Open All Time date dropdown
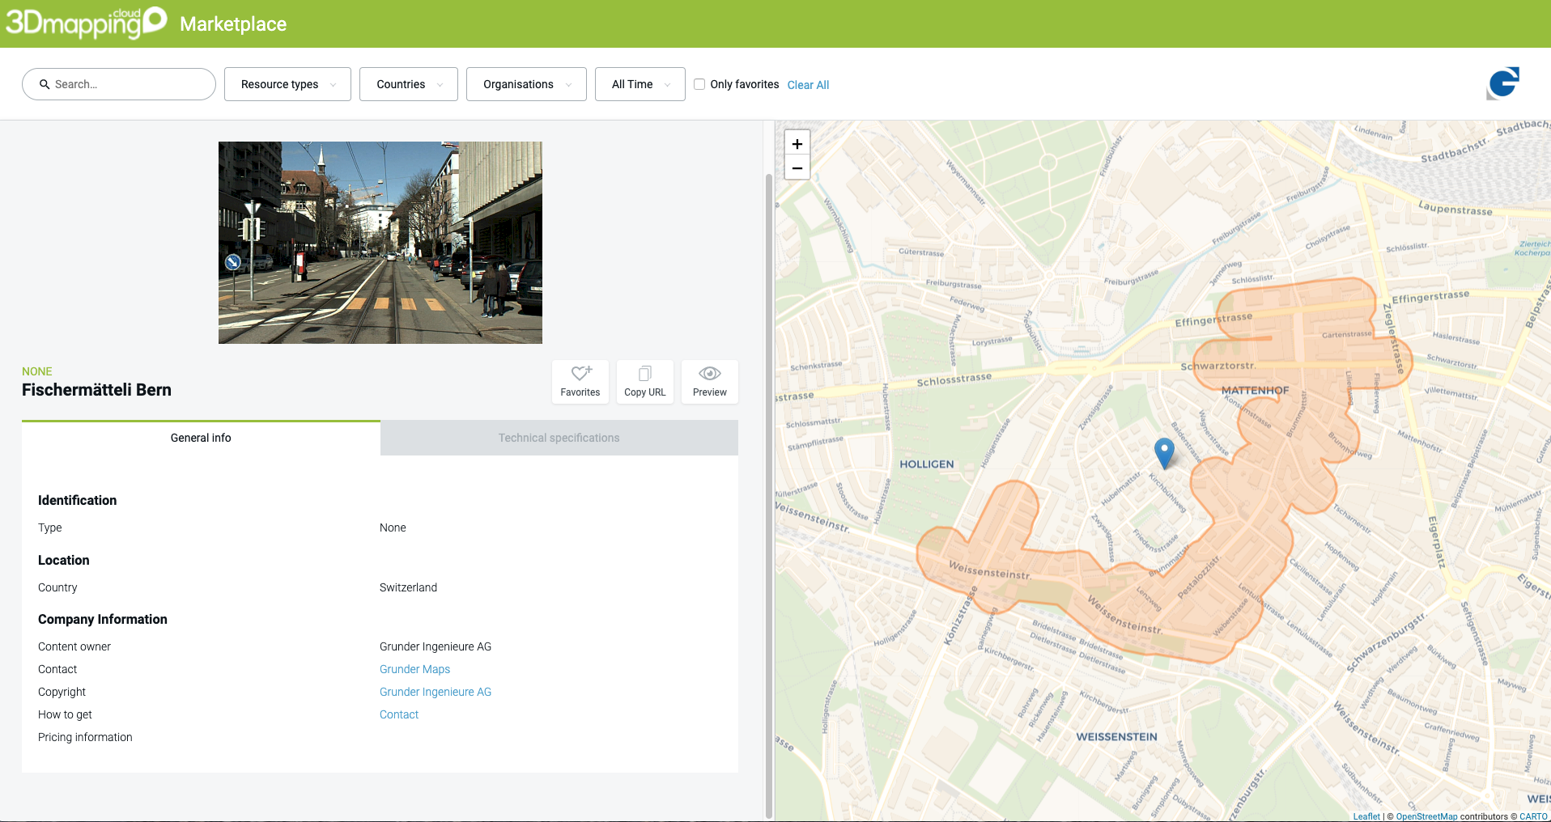 pos(640,84)
